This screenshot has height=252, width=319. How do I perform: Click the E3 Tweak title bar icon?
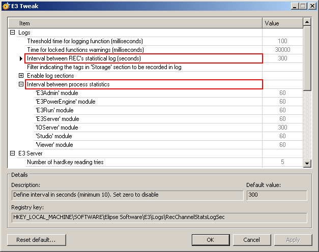pyautogui.click(x=6, y=6)
